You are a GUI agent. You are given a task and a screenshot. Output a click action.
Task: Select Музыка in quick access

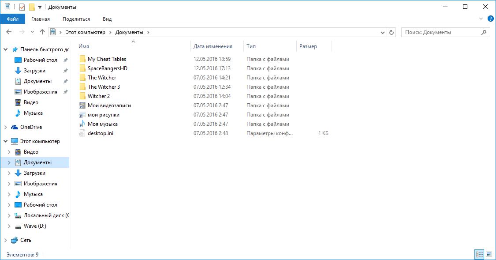(33, 113)
